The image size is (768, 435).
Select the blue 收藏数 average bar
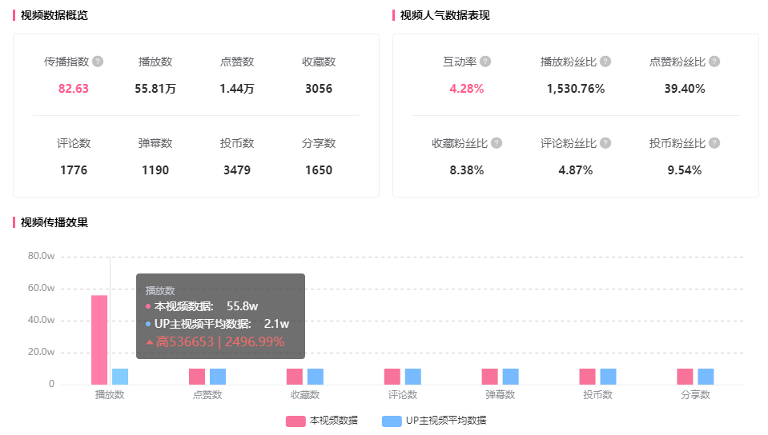pos(316,377)
